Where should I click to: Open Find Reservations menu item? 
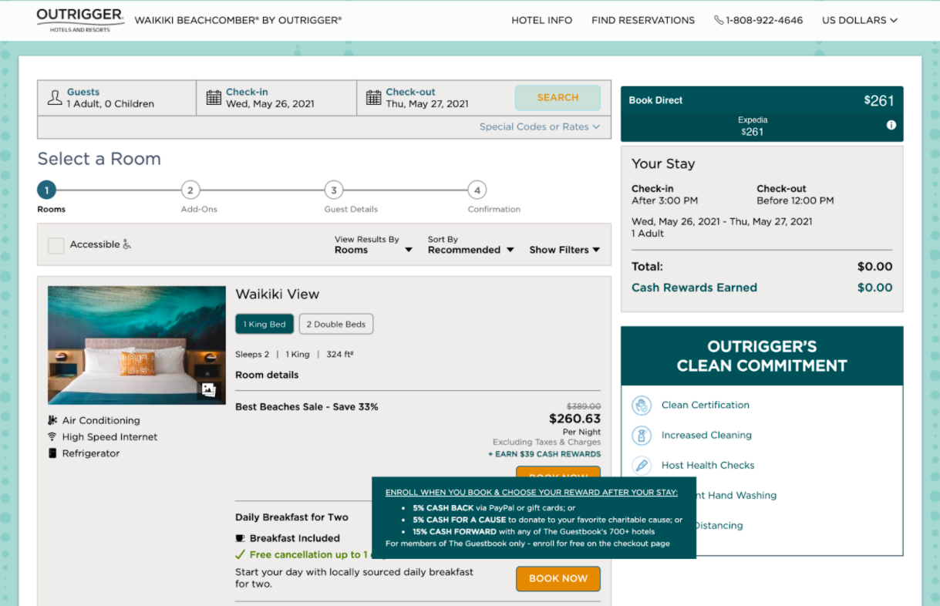click(x=643, y=20)
